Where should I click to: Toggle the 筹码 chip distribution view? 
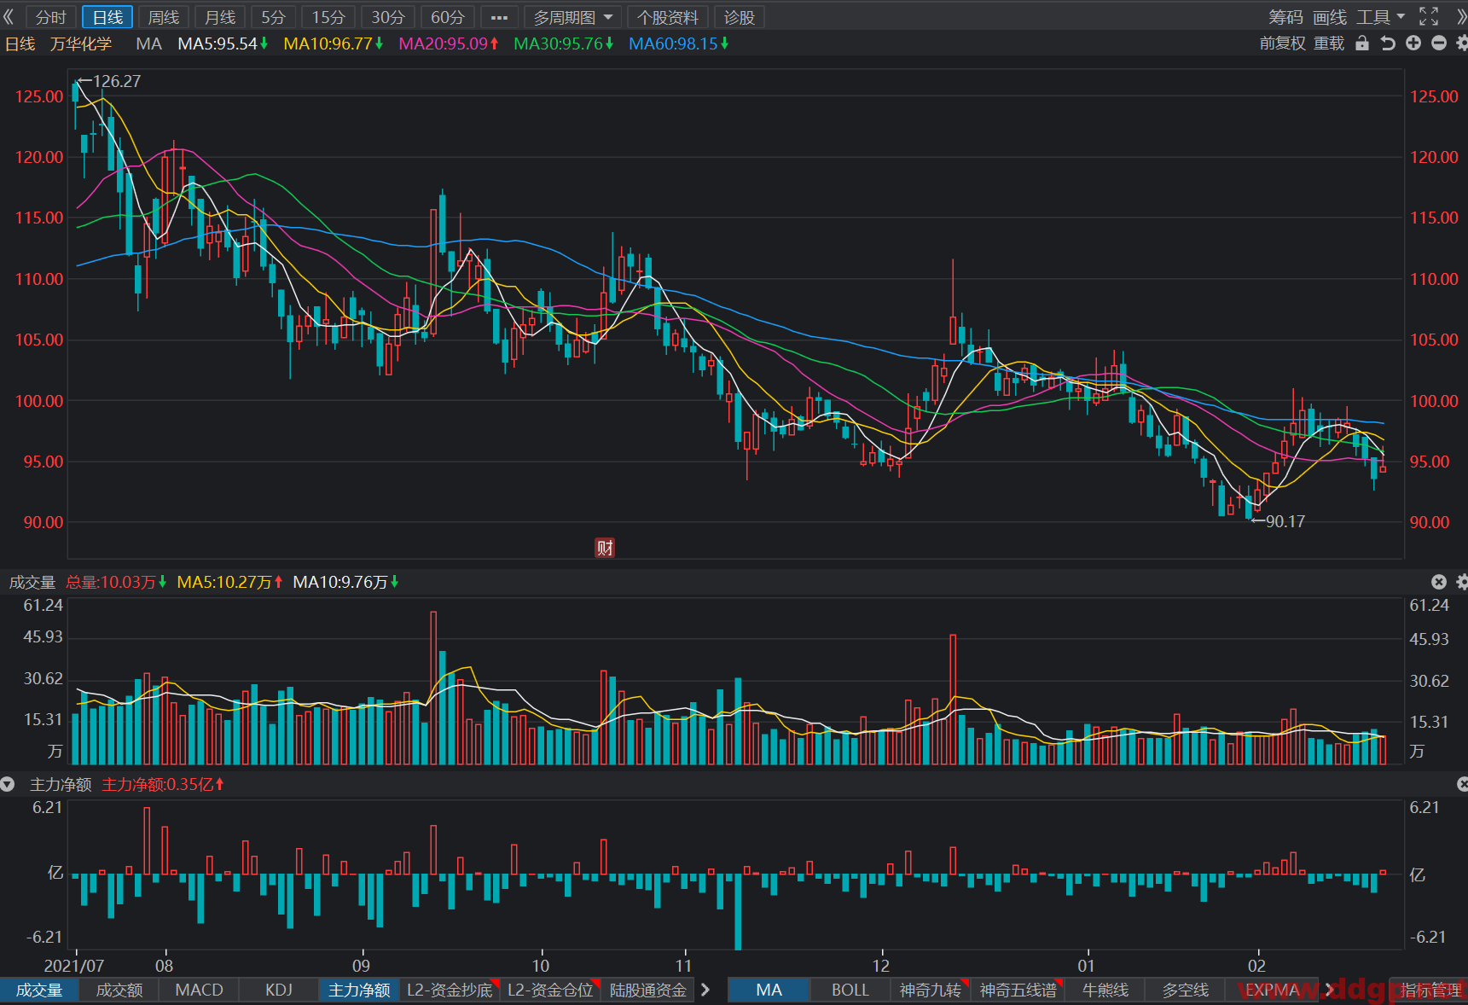[x=1285, y=17]
